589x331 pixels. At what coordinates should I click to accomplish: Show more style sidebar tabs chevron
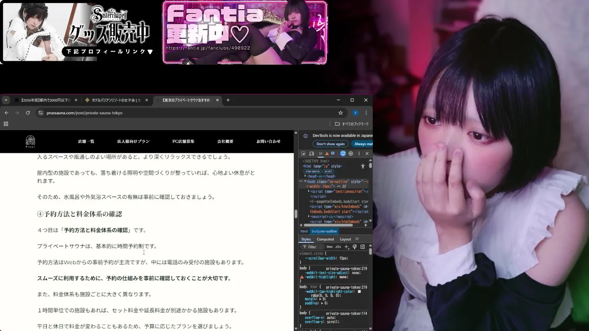pyautogui.click(x=357, y=239)
